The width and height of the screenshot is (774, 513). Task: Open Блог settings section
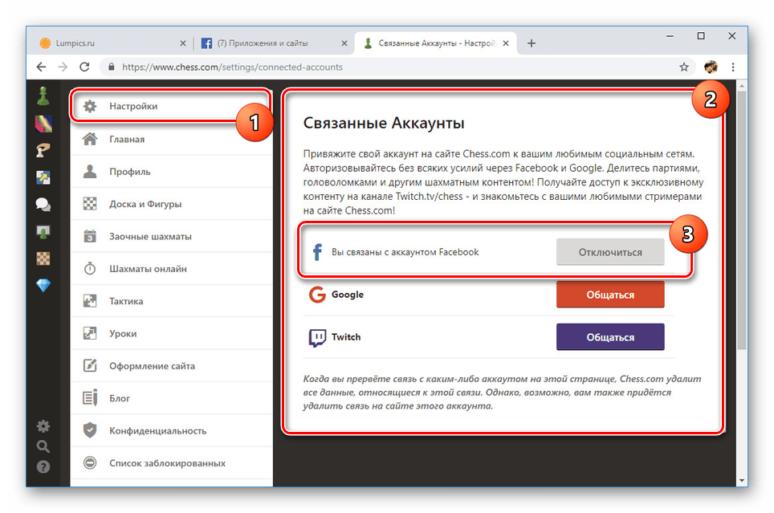[x=171, y=398]
